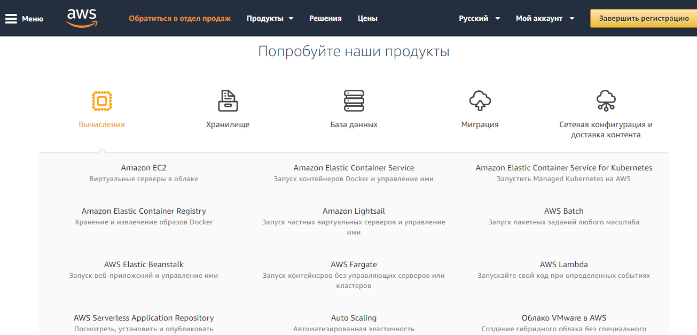Screen dimensions: 697x335
Task: Select the AWS Fargate product link
Action: pos(354,264)
